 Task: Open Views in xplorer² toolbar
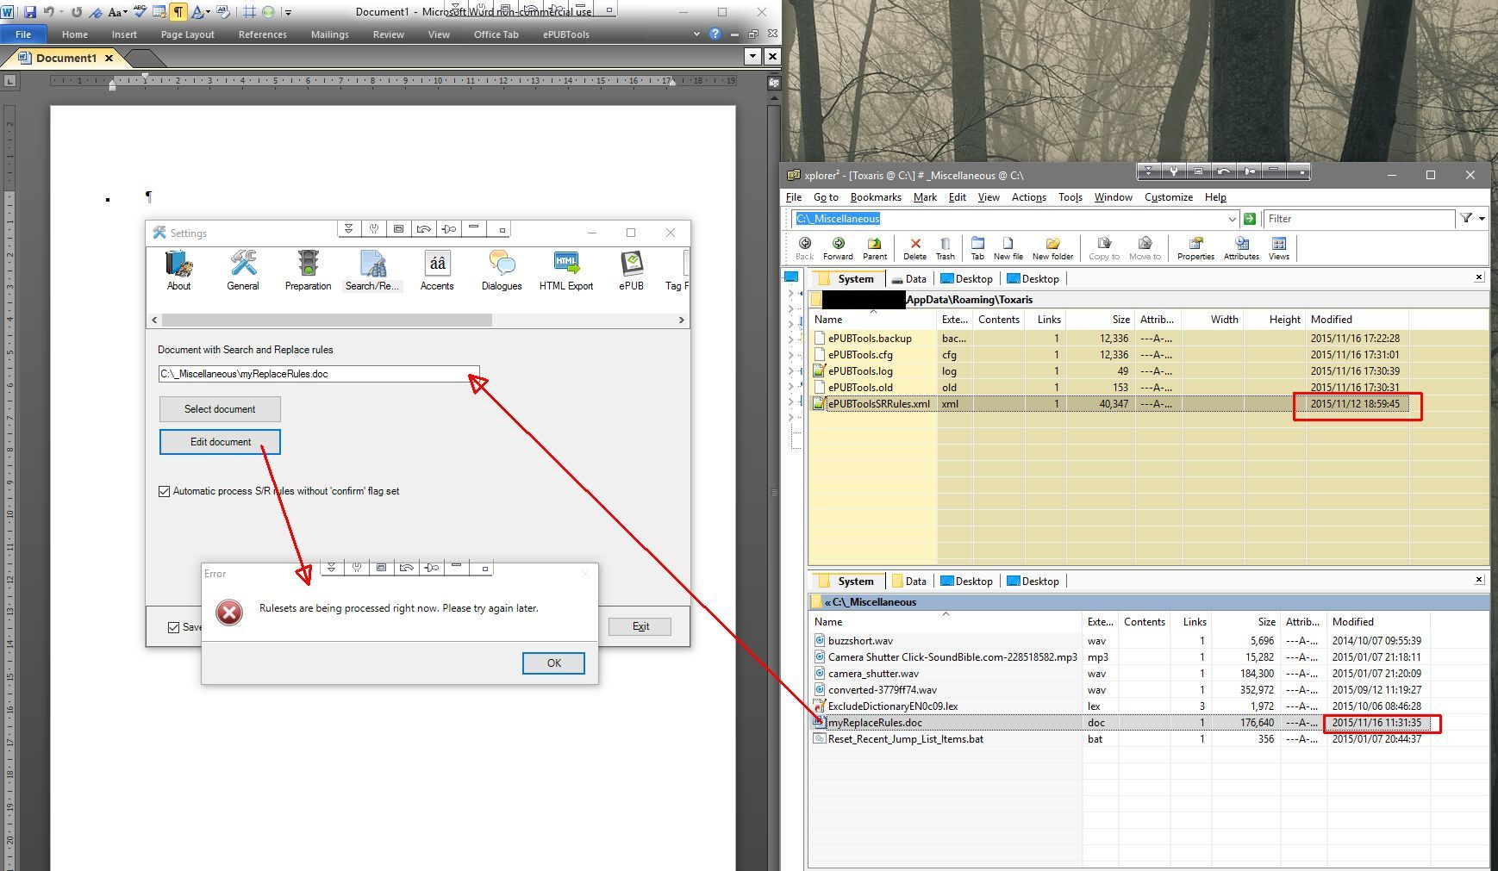tap(1279, 248)
